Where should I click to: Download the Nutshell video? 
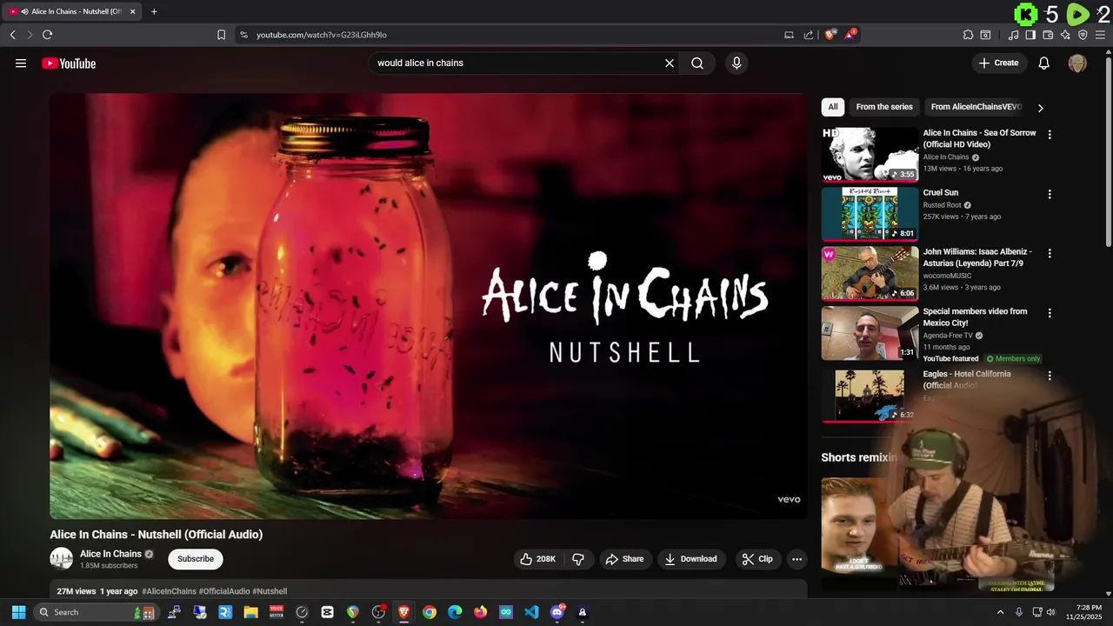pos(691,559)
